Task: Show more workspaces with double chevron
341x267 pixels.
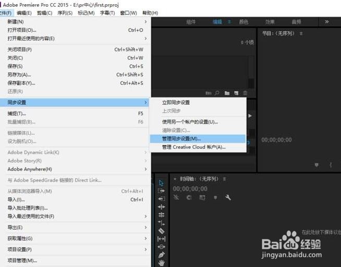Action: coord(326,22)
